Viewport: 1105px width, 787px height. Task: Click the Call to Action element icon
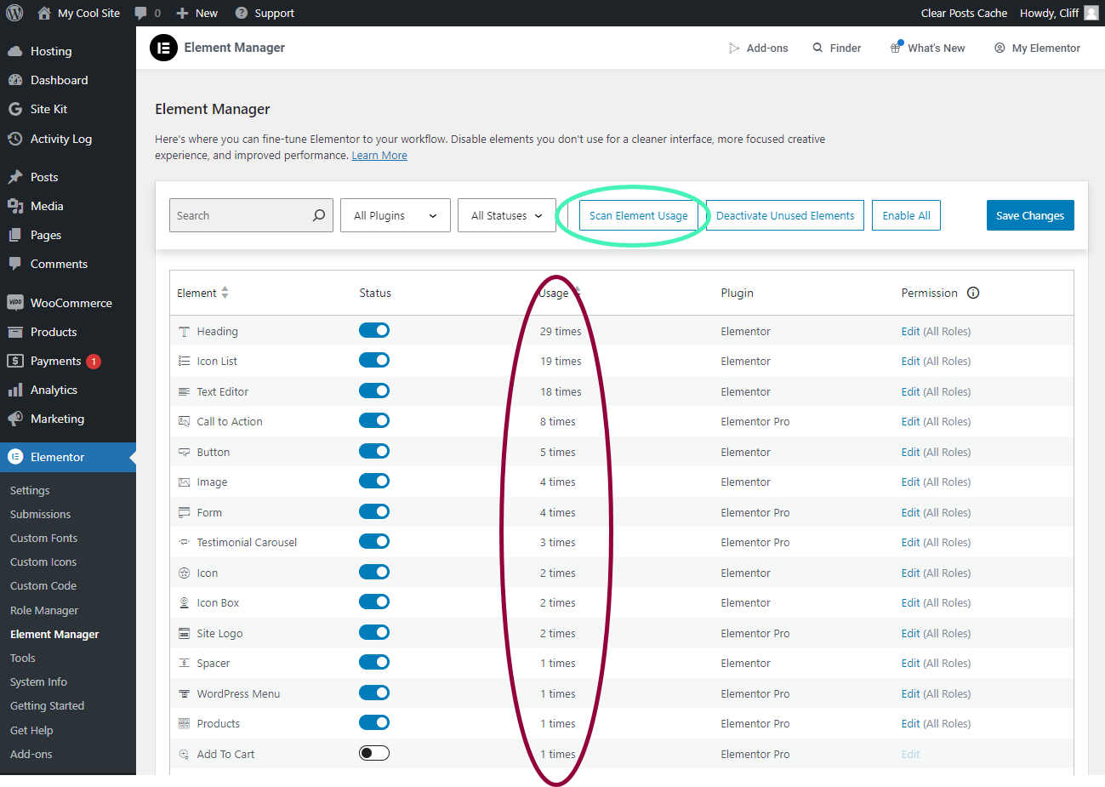point(184,422)
